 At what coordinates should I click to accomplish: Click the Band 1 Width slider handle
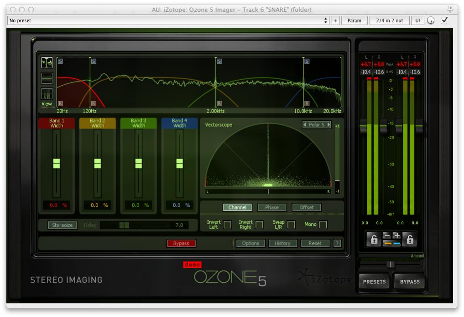click(57, 164)
